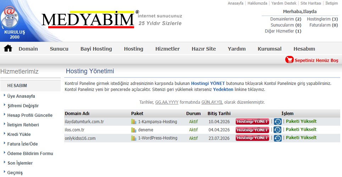Open Domainlerim (2) link

(x=286, y=19)
